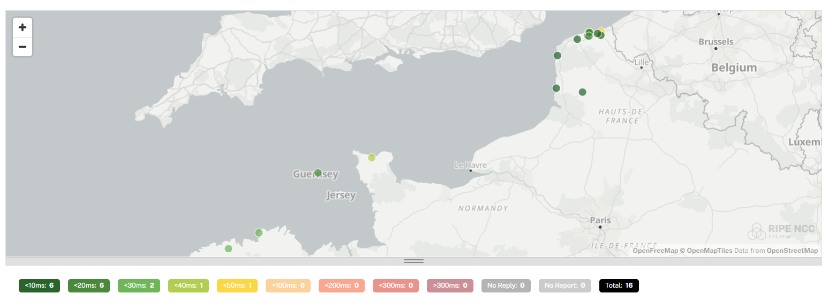The image size is (828, 308).
Task: Toggle the <300ms latency filter
Action: (396, 286)
